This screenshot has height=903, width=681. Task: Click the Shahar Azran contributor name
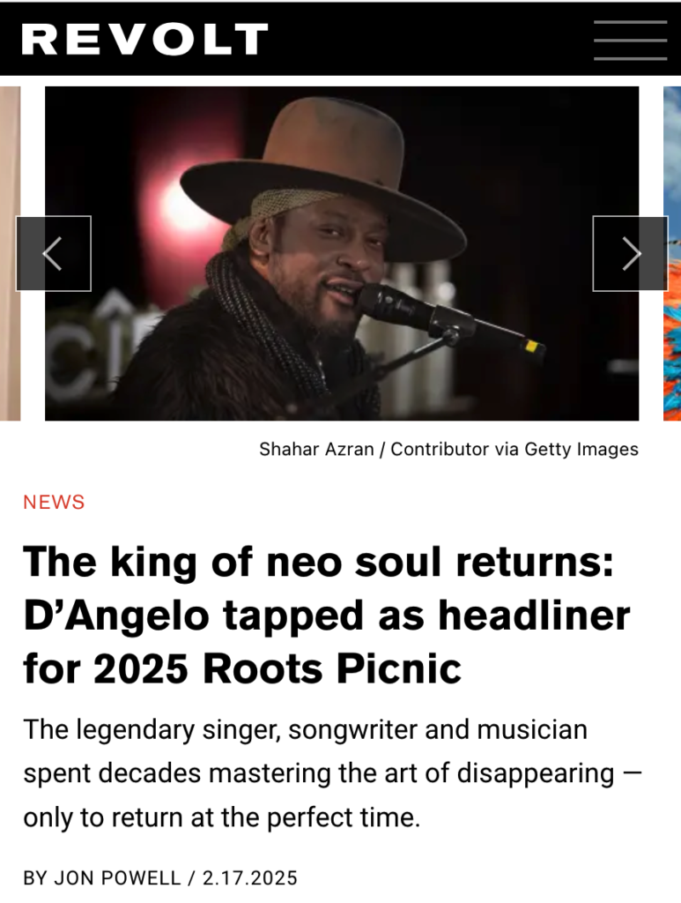point(315,449)
